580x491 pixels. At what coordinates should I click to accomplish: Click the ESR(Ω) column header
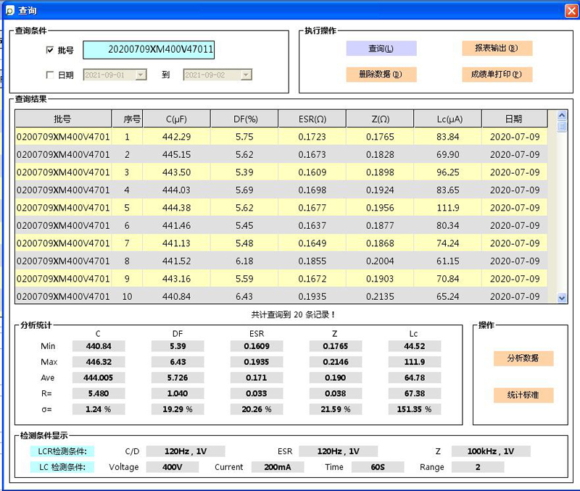[312, 119]
